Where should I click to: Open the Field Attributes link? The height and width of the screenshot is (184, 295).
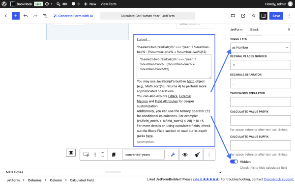166,101
